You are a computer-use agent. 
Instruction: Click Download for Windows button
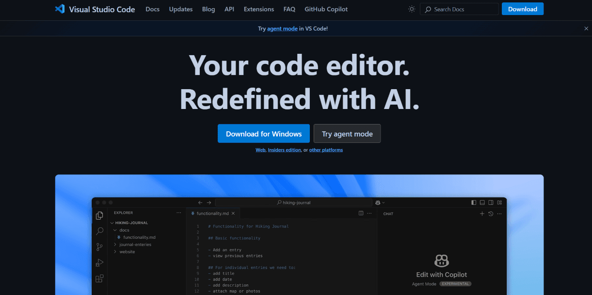(264, 134)
